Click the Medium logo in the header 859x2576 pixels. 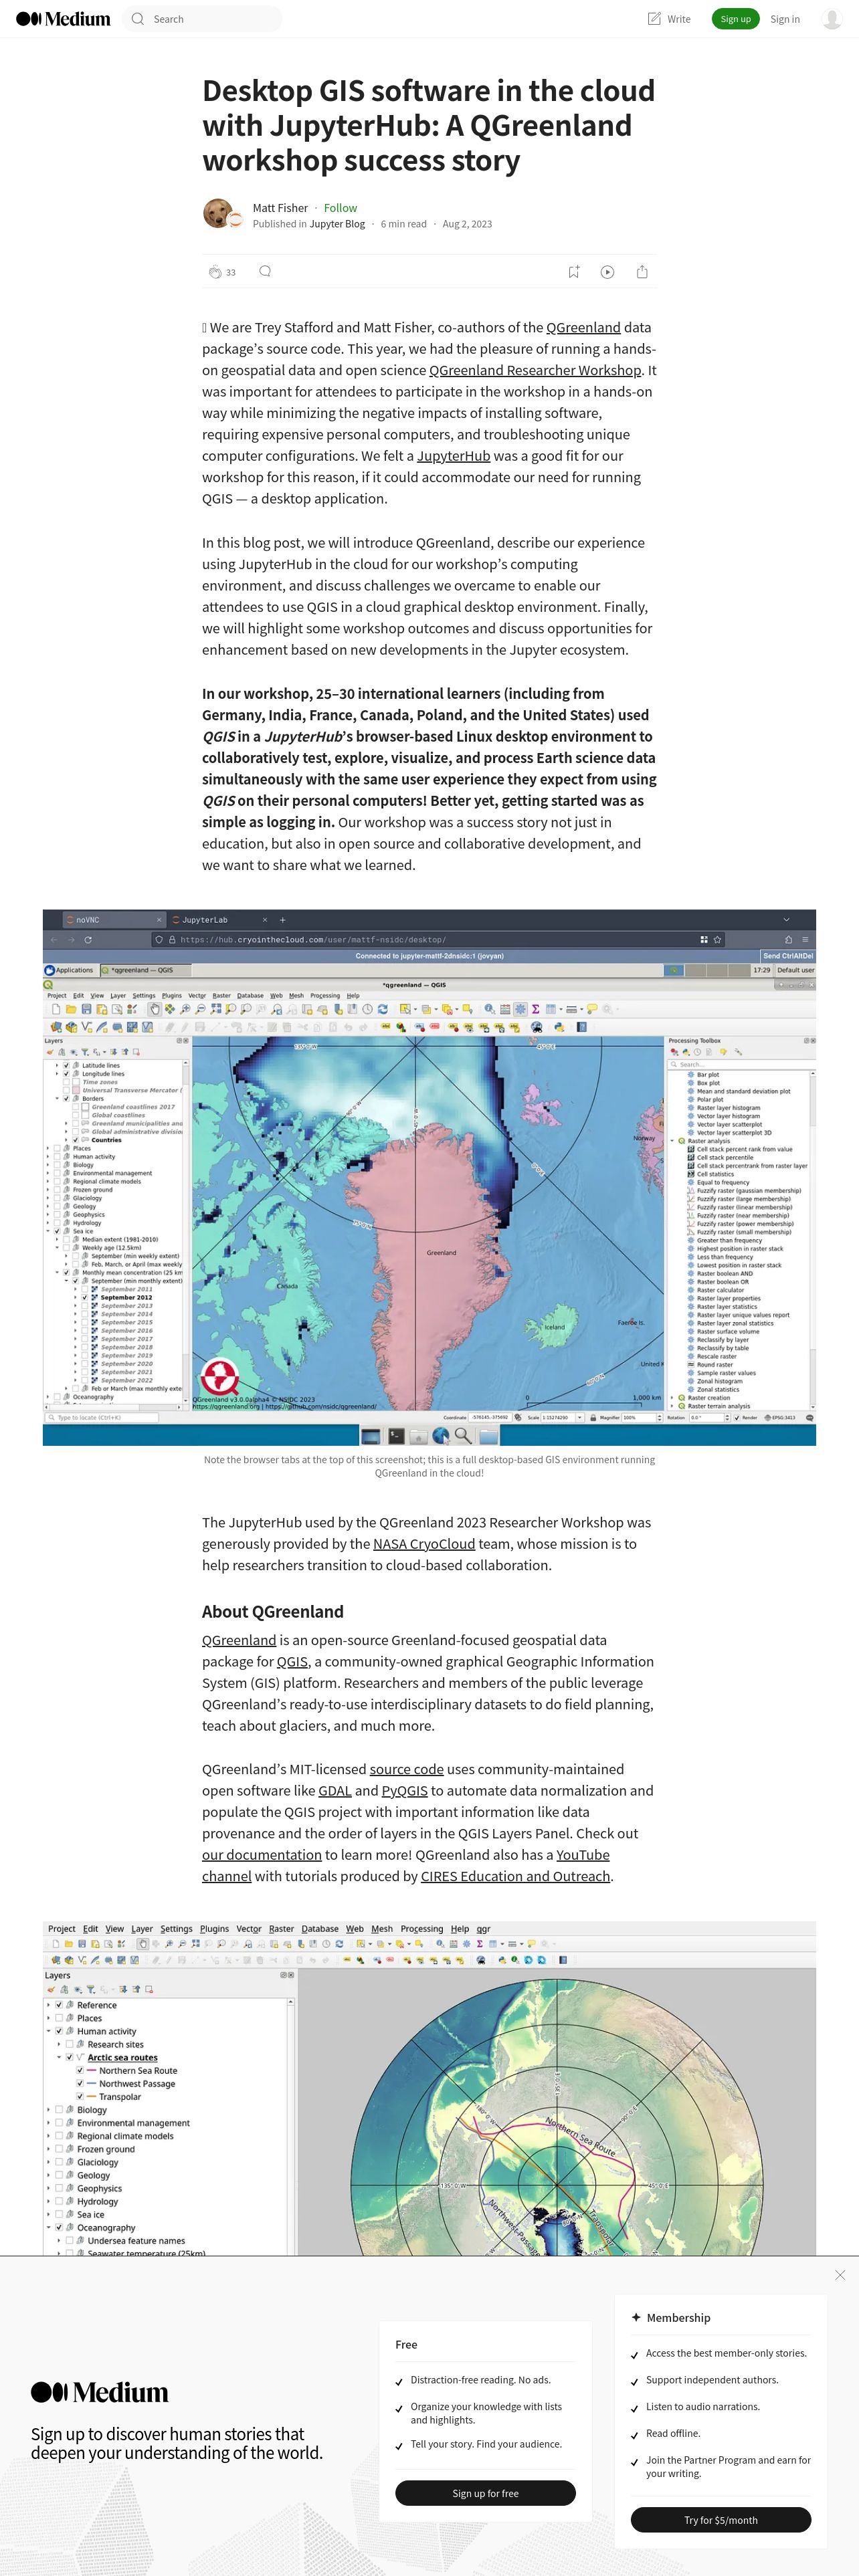[x=63, y=19]
